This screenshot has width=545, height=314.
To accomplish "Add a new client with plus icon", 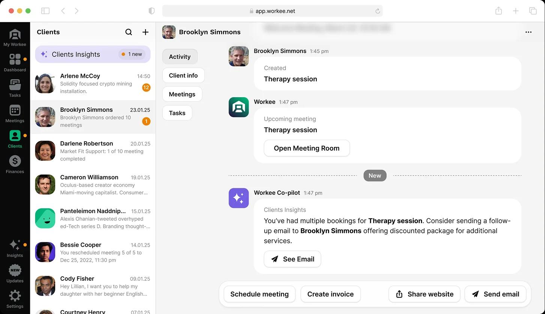I will 145,32.
